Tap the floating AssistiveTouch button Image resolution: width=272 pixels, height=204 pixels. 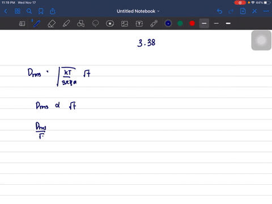[x=261, y=40]
